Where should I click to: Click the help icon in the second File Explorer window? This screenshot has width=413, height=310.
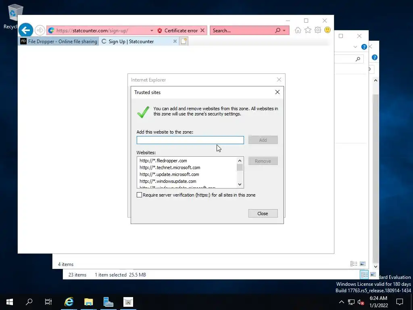pos(364,47)
